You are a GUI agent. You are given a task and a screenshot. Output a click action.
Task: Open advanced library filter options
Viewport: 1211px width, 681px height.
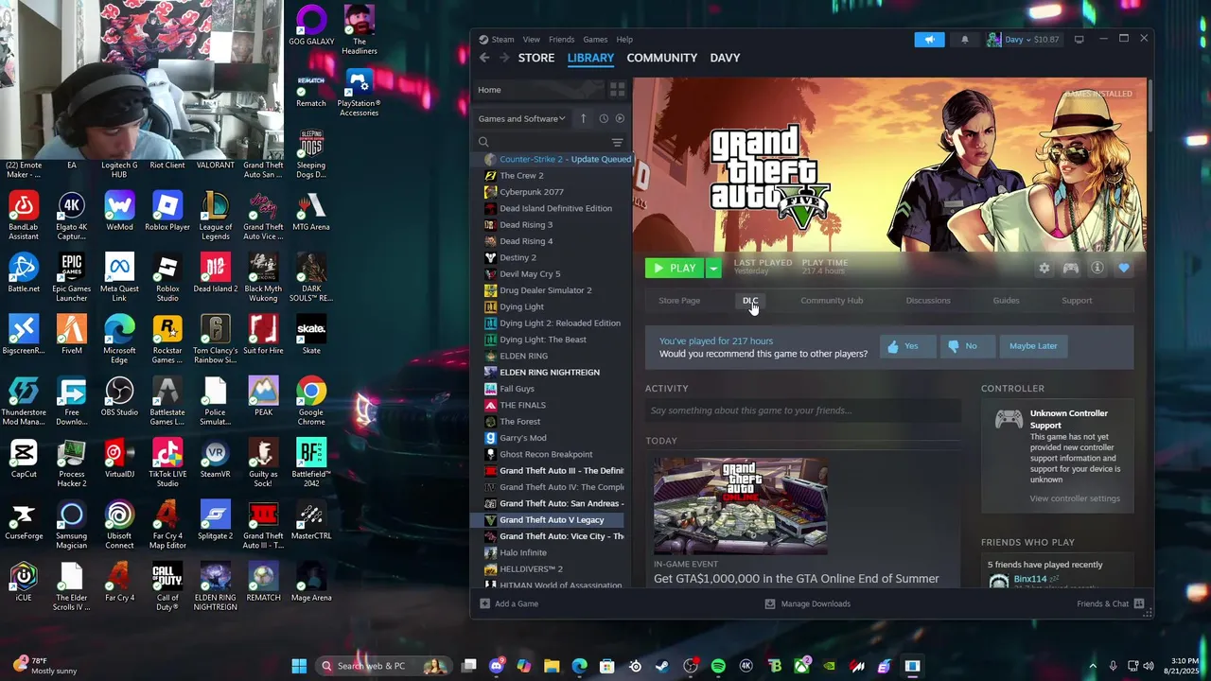coord(617,142)
